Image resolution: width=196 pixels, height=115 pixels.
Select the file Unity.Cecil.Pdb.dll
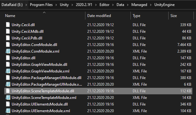pyautogui.click(x=27, y=38)
